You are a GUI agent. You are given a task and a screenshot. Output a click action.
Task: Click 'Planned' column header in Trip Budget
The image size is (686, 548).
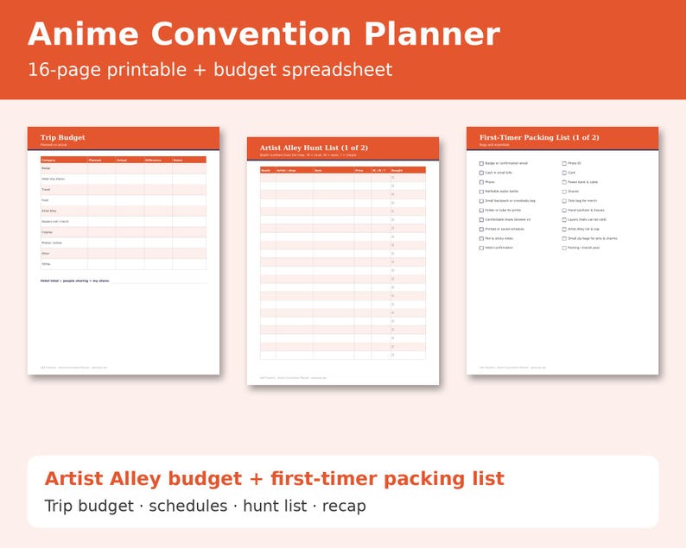(101, 160)
